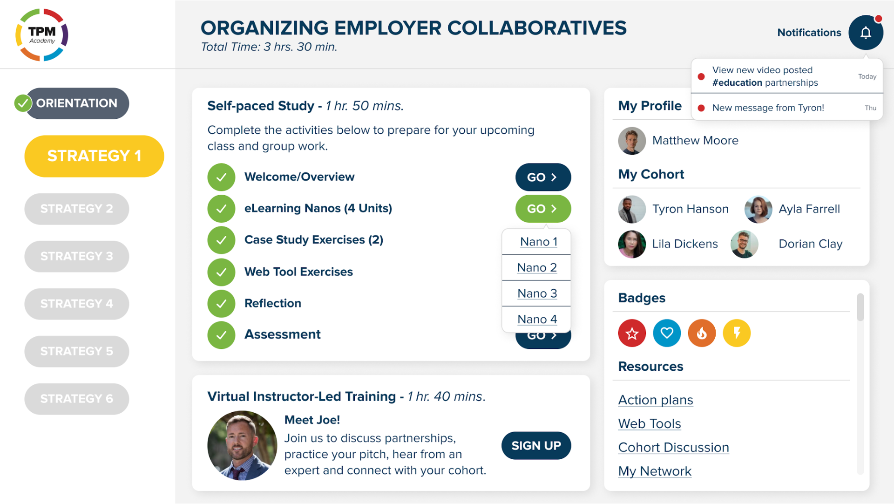Toggle the Welcome/Overview completion checkmark

221,177
